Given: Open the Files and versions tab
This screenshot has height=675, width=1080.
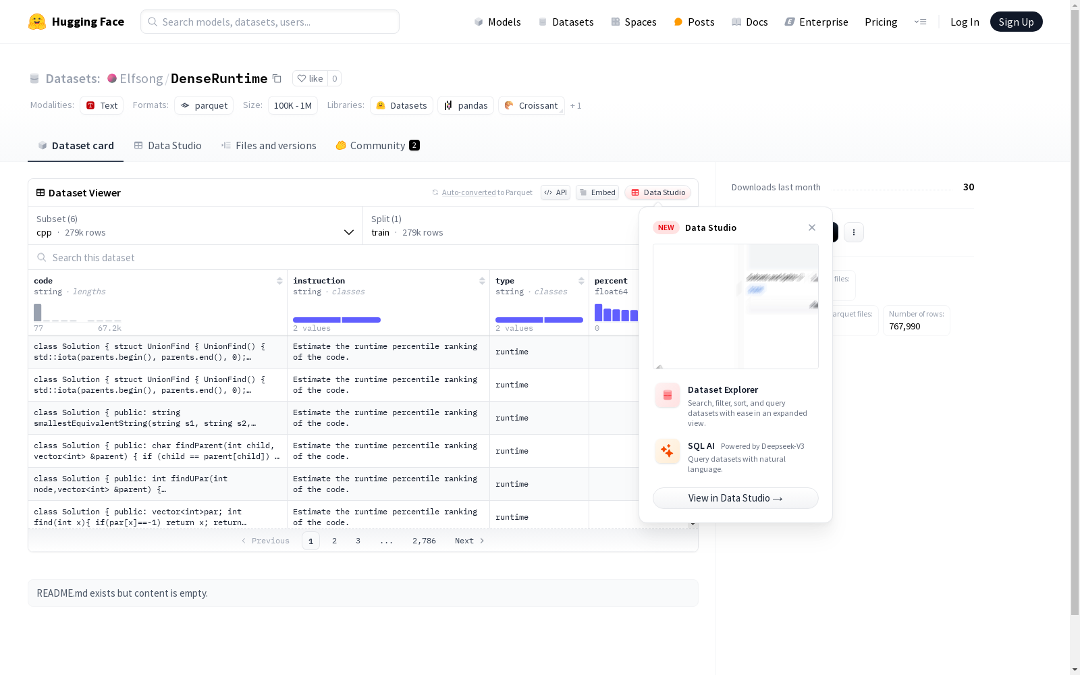Looking at the screenshot, I should pos(269,146).
